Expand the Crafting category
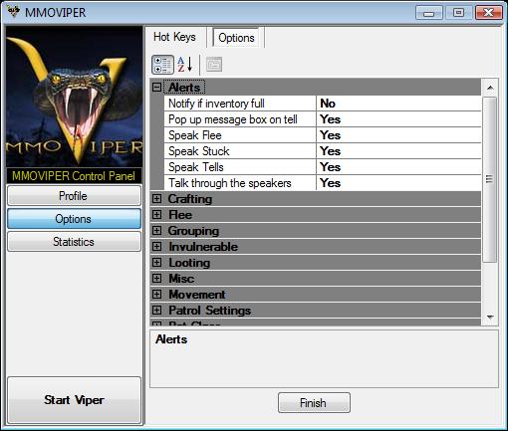 pos(156,199)
